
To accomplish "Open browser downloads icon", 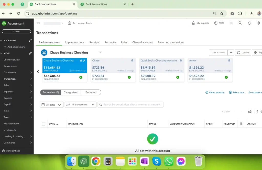I will (251, 14).
